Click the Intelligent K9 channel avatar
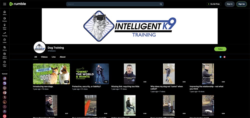This screenshot has height=118, width=250. (x=39, y=47)
